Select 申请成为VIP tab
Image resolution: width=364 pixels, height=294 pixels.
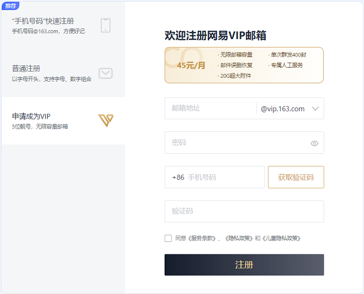tap(63, 121)
